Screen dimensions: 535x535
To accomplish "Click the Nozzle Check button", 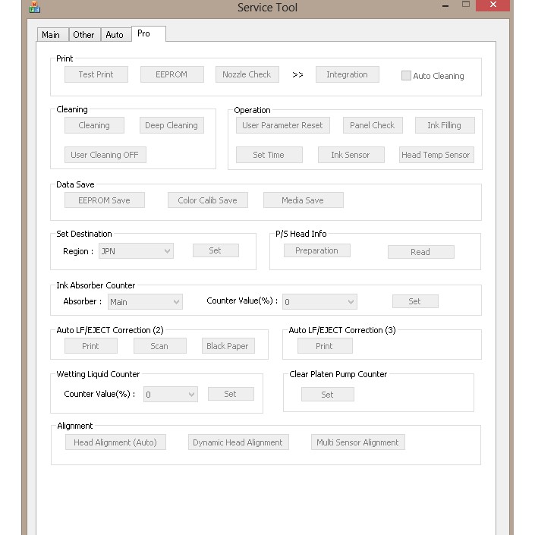I will click(x=247, y=74).
